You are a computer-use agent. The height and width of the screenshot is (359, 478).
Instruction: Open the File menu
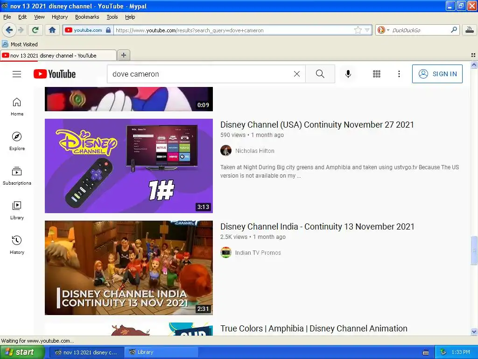(x=7, y=17)
